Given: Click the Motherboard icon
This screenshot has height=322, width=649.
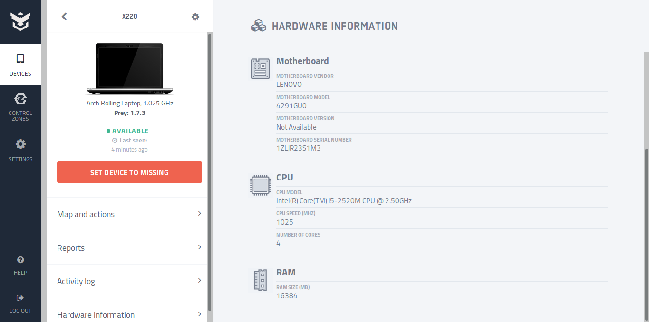Looking at the screenshot, I should coord(260,68).
